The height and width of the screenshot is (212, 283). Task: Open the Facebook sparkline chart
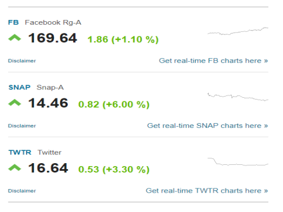coord(238,31)
